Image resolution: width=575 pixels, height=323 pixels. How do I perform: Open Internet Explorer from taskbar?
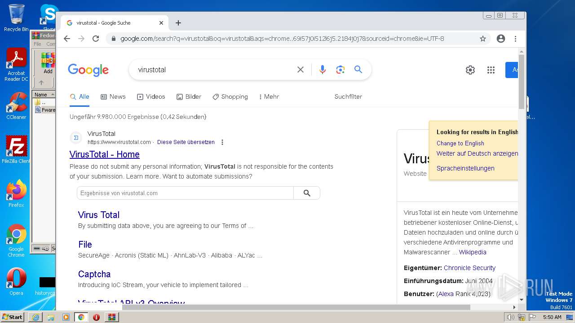tap(35, 317)
